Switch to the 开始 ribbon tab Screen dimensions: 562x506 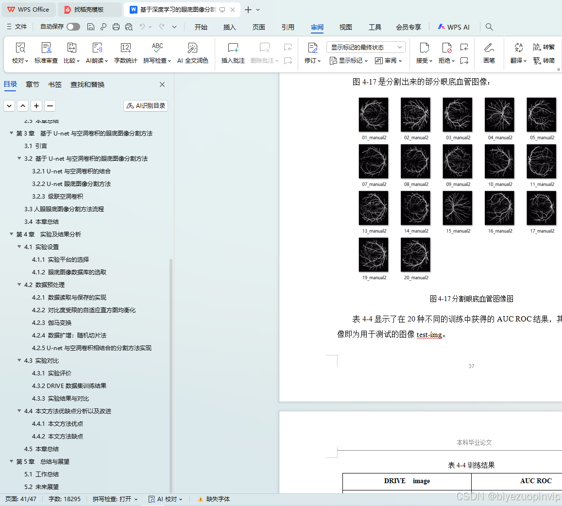[201, 27]
